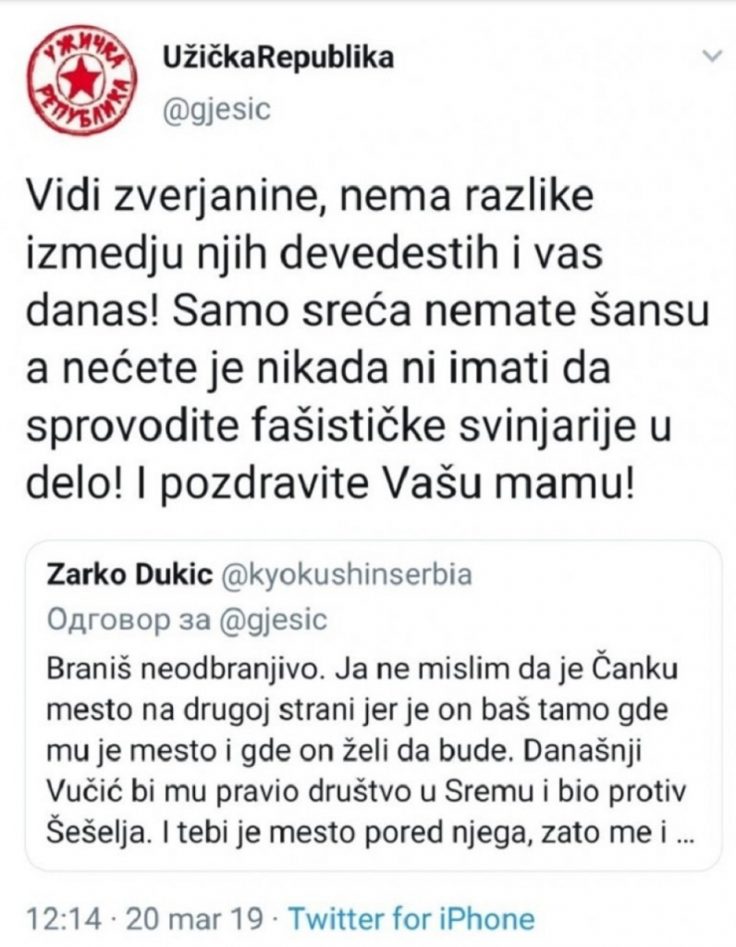
Task: Open the quoted tweet by Zarko Dukic
Action: click(x=370, y=703)
